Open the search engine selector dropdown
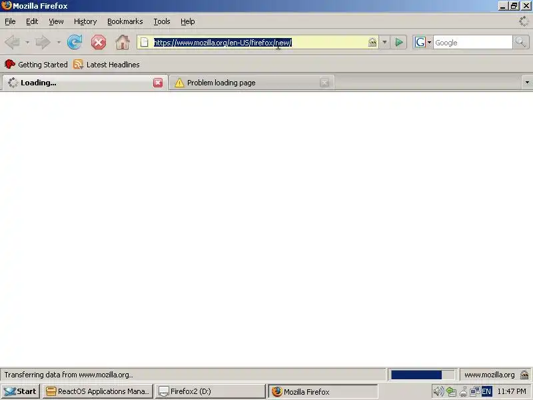 [x=422, y=43]
